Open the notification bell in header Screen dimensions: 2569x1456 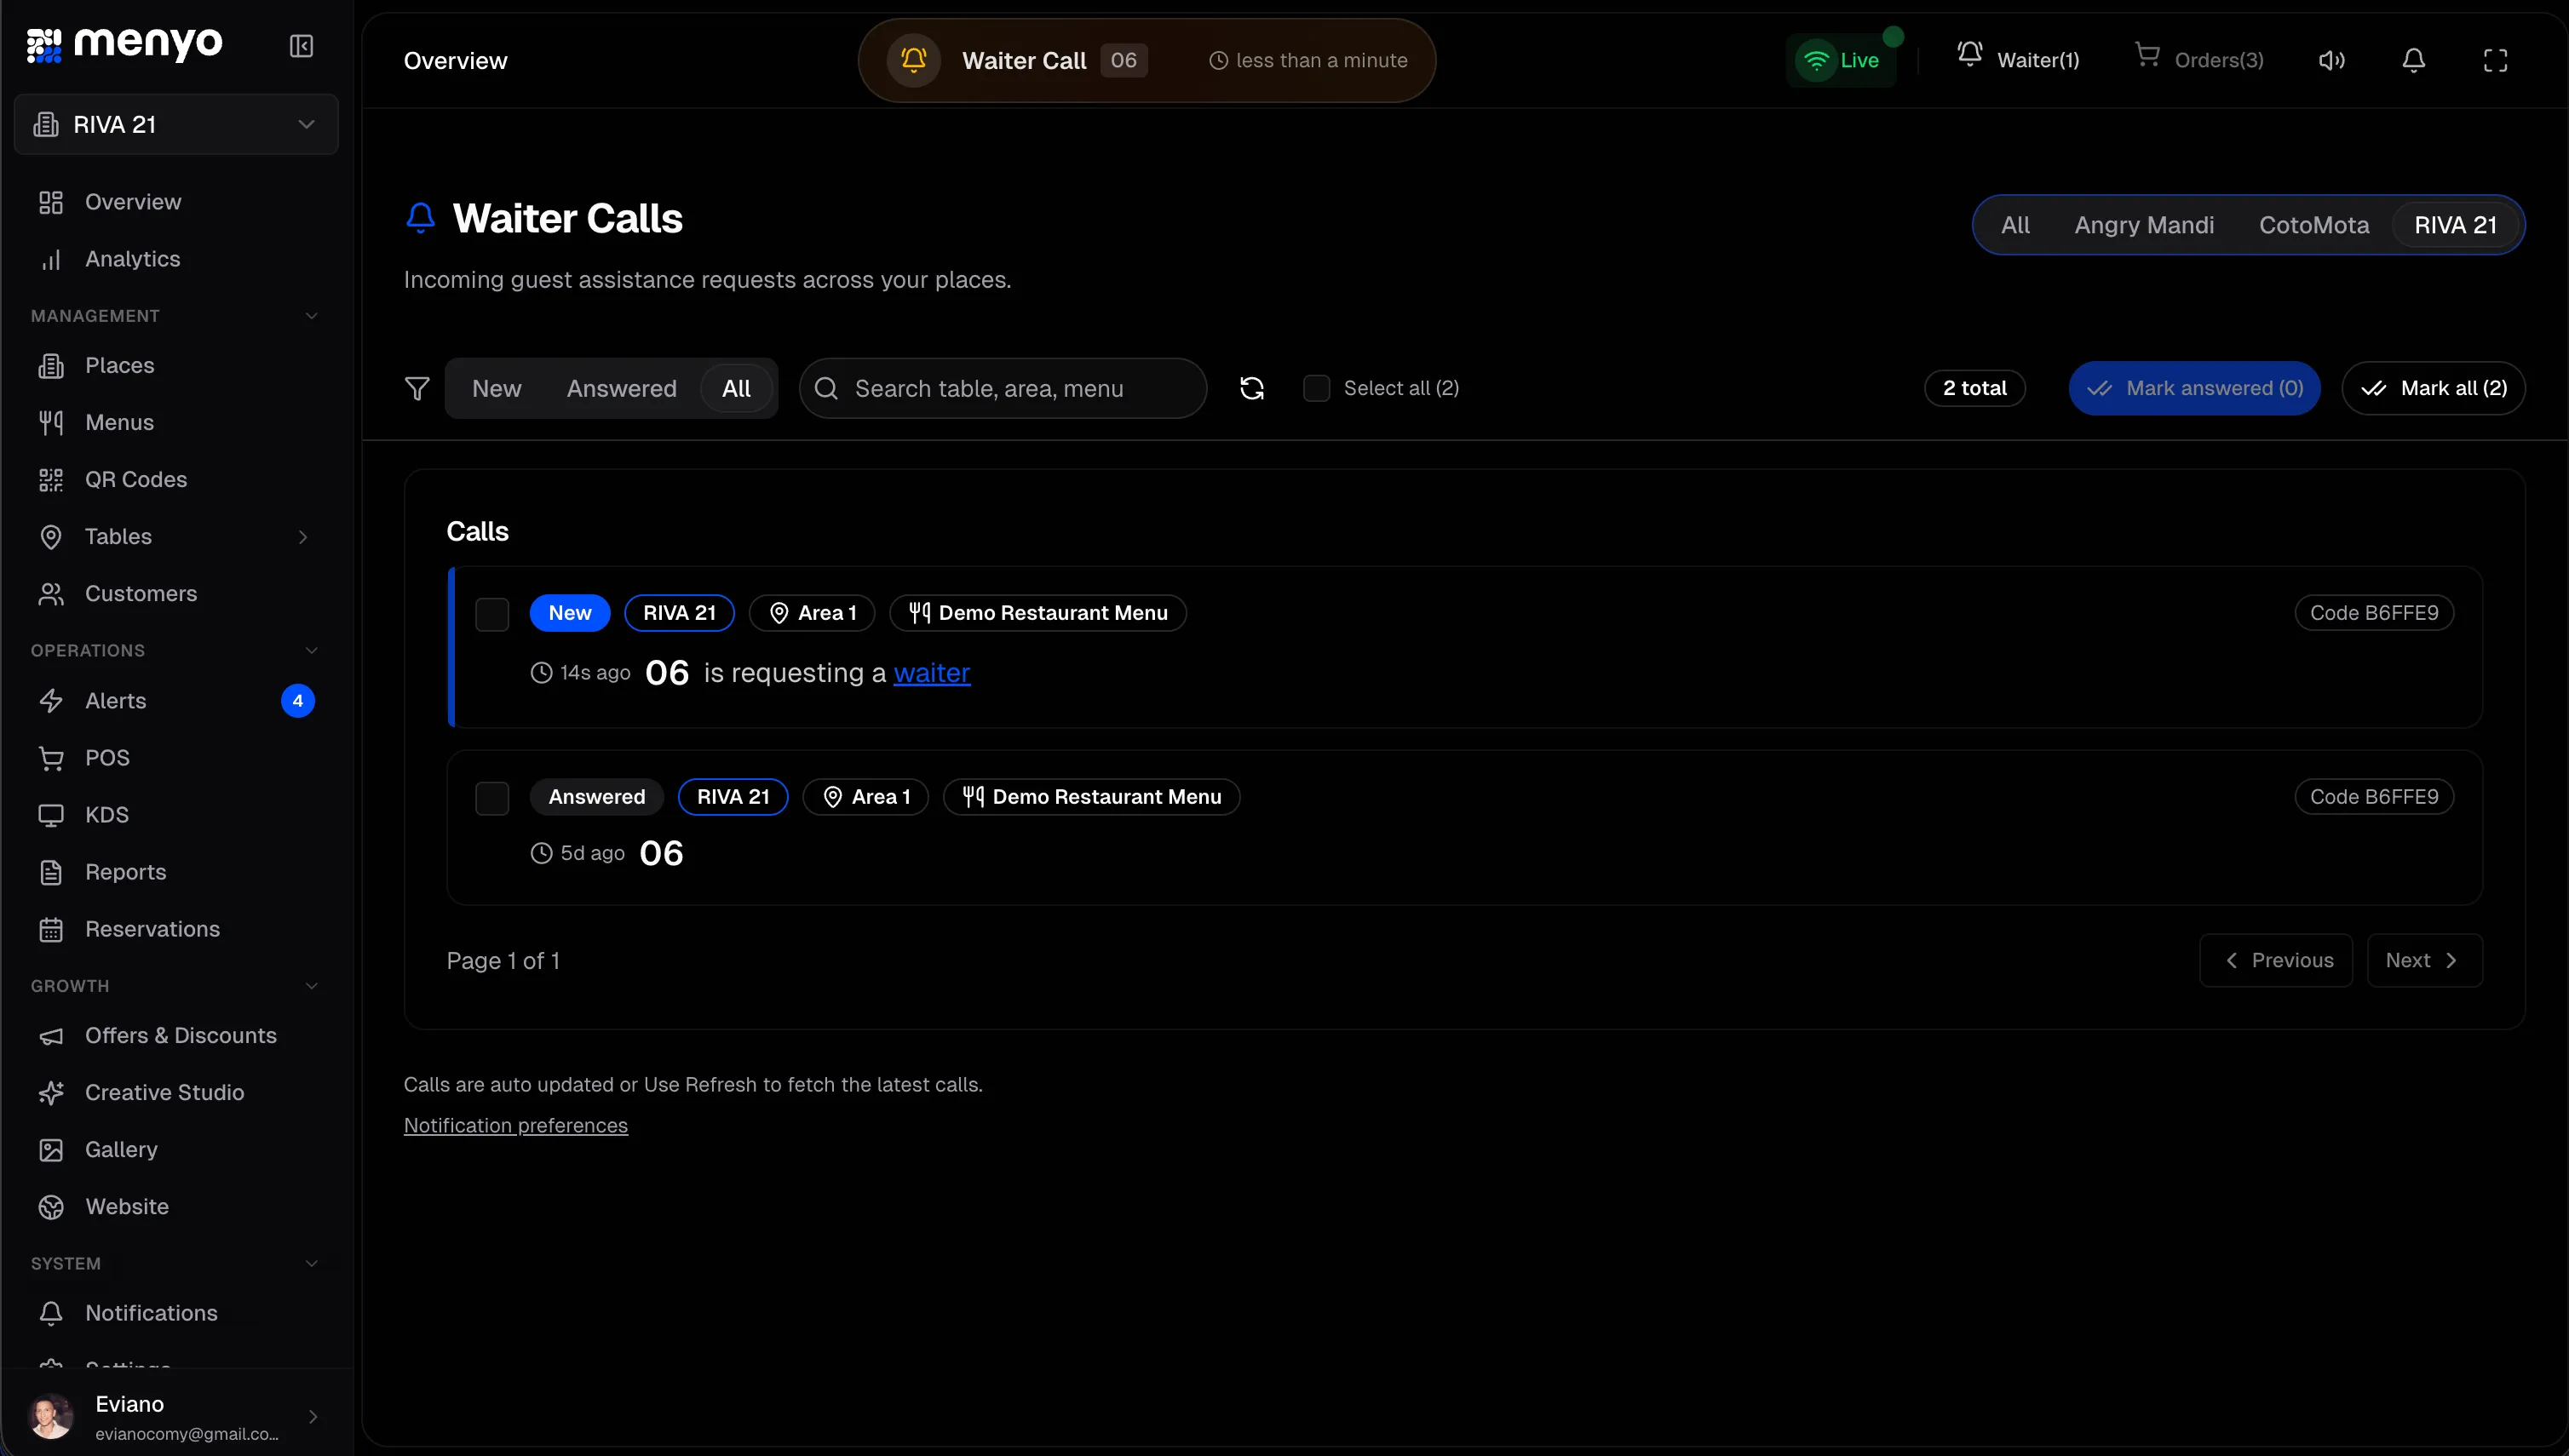(2414, 60)
